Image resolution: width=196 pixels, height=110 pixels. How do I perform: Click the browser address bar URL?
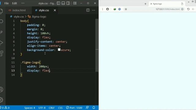coord(168,9)
